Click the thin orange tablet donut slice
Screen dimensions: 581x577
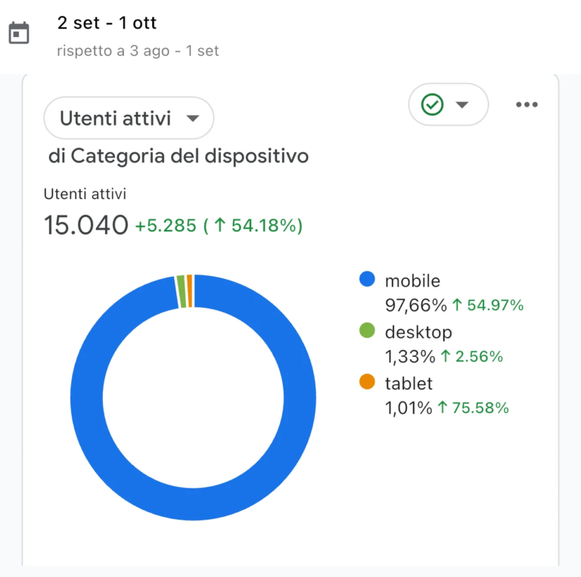(190, 291)
